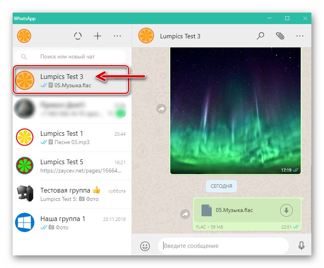
Task: Minimize the WhatsApp window
Action: [269, 18]
